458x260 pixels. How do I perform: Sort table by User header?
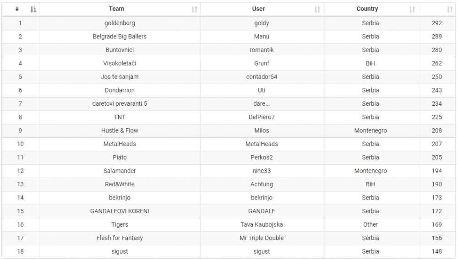pos(258,9)
